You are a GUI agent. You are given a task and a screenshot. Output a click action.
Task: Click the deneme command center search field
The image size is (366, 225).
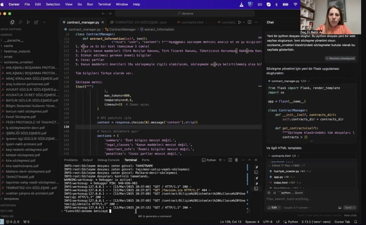[185, 13]
